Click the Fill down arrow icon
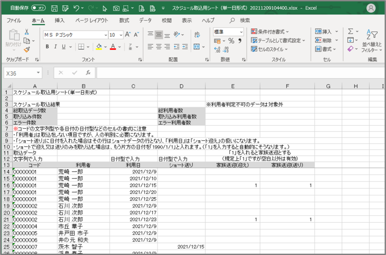The height and width of the screenshot is (255, 386). pos(350,40)
